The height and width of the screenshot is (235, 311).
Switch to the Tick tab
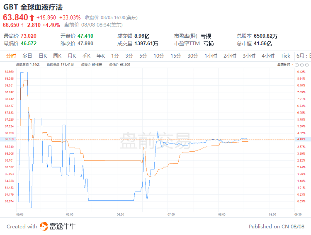(286, 56)
